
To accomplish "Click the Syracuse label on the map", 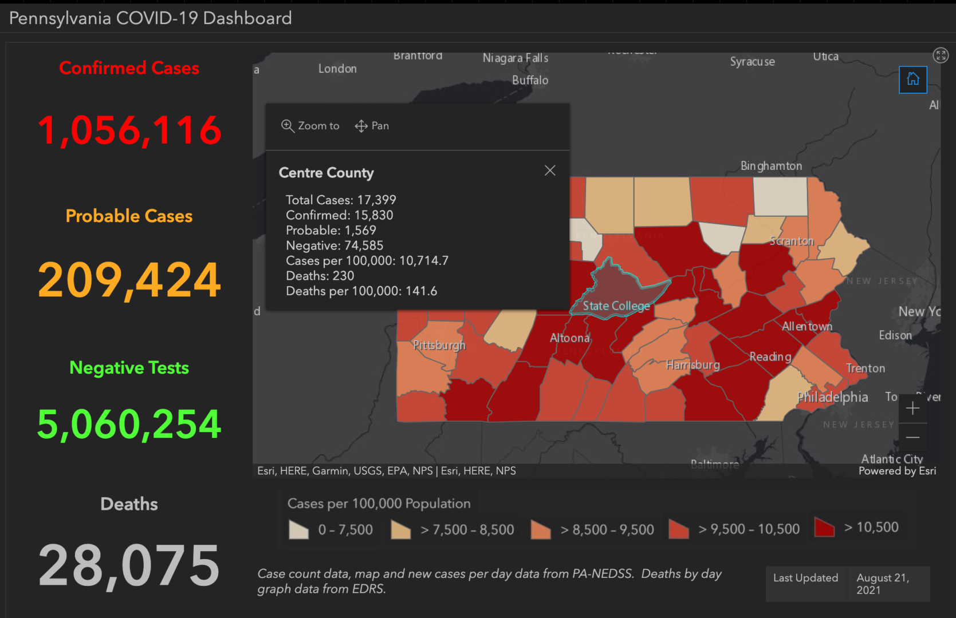I will (x=753, y=62).
